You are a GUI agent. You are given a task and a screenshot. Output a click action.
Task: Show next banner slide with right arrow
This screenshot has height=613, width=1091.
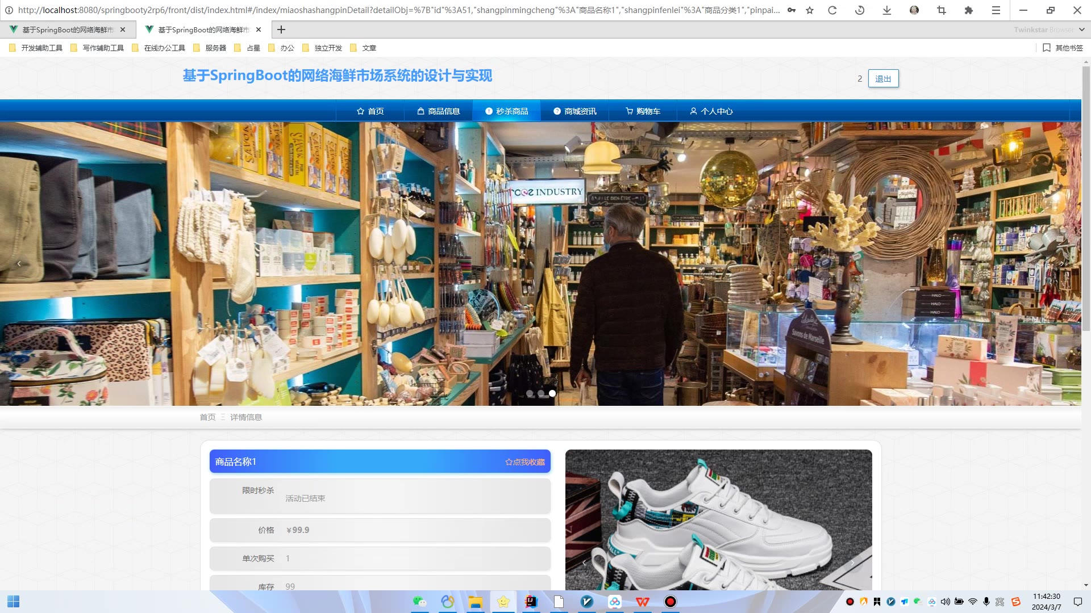(1061, 263)
